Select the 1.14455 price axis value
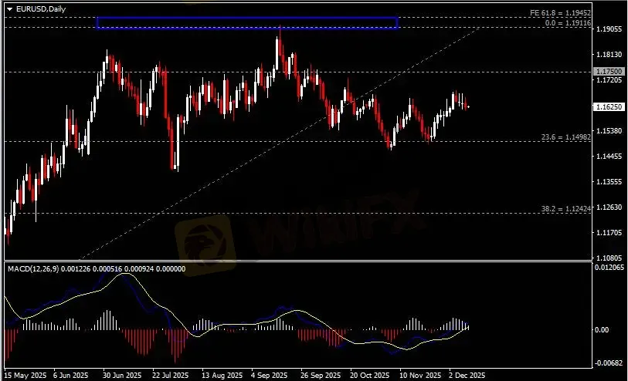This screenshot has height=381, width=628. pyautogui.click(x=609, y=157)
